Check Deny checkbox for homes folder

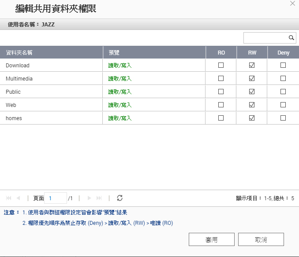[283, 118]
